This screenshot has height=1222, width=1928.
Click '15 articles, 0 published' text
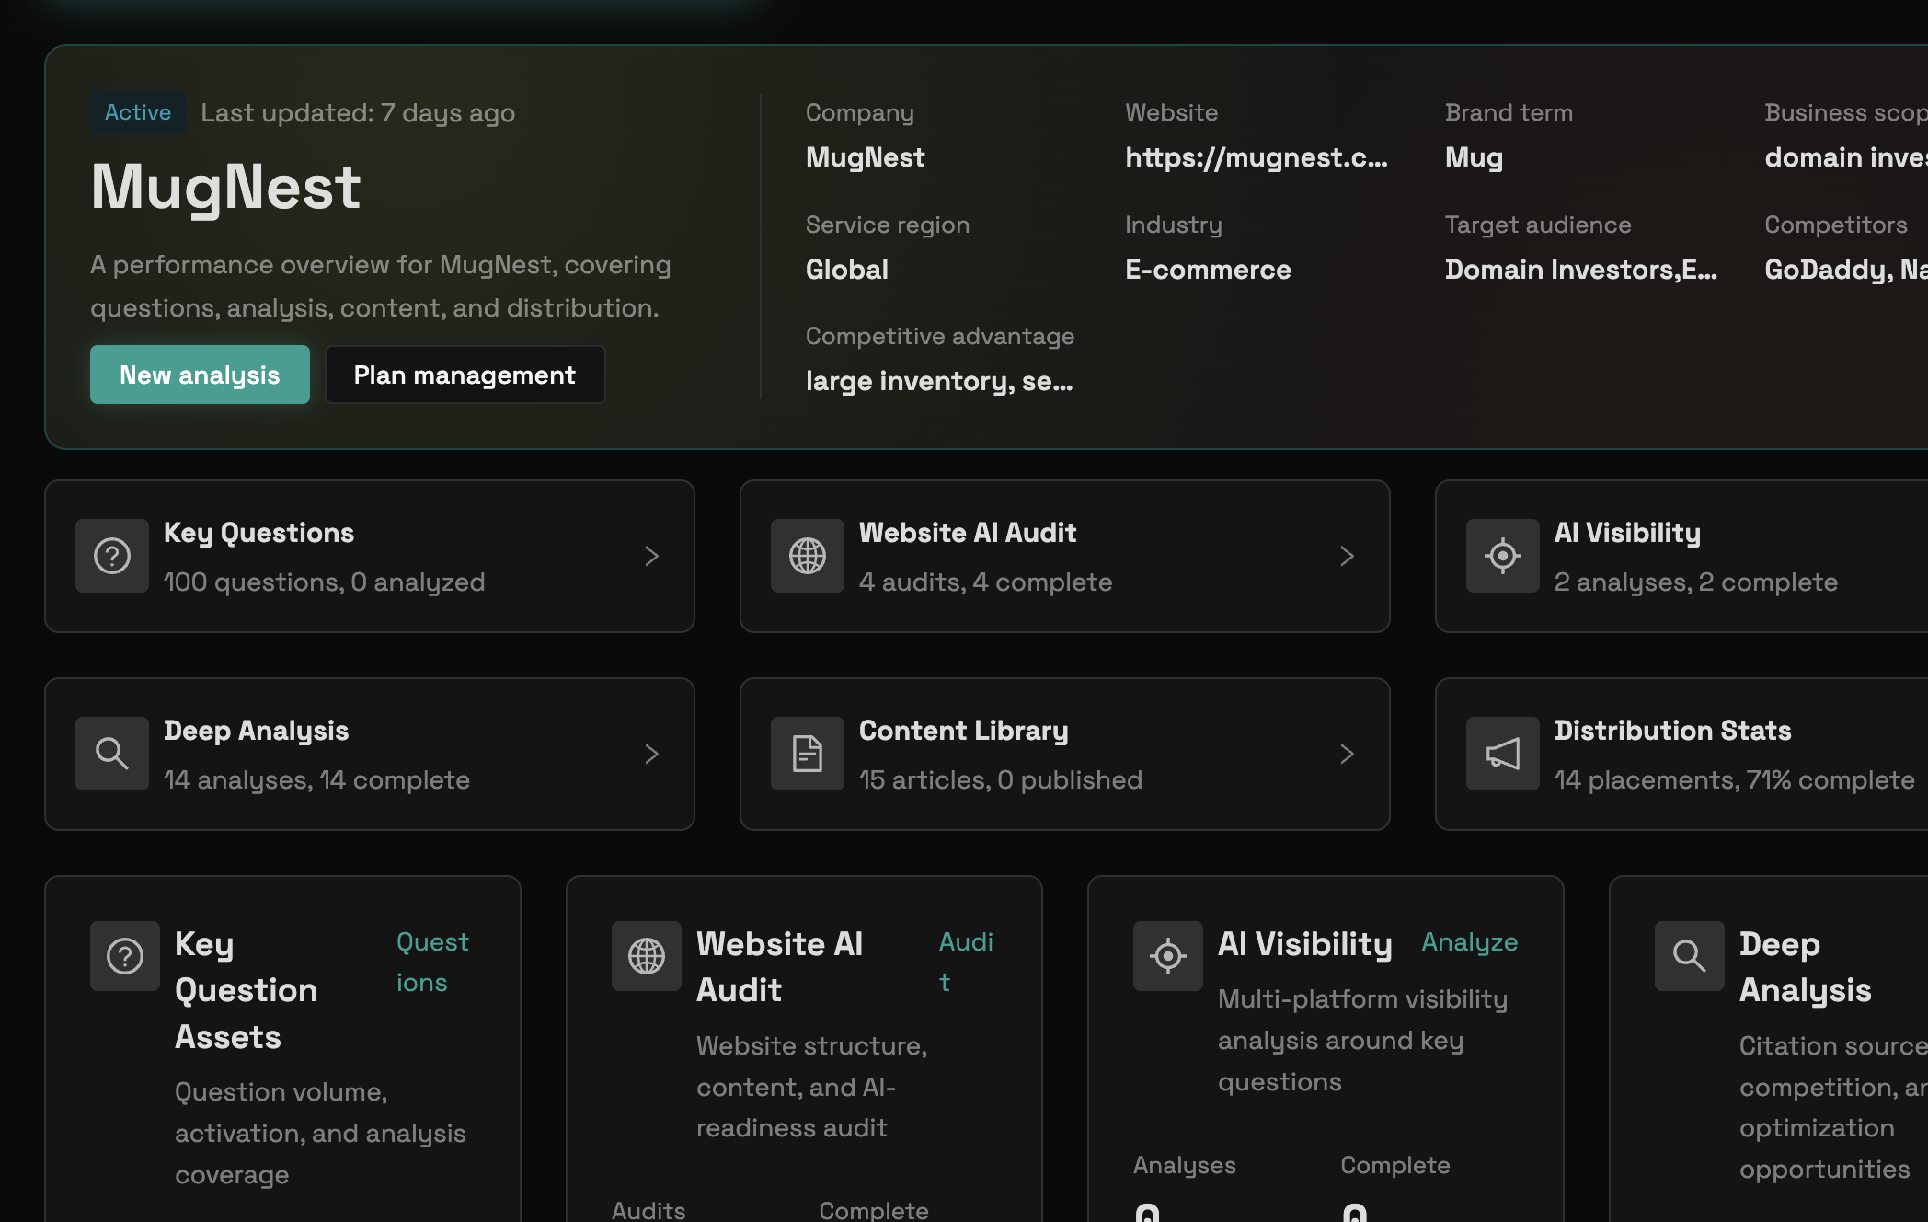(x=1001, y=780)
